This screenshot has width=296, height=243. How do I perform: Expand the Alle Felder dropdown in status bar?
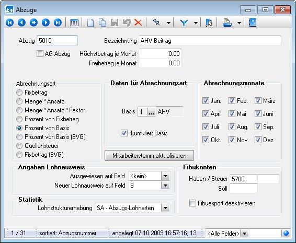pos(244,234)
